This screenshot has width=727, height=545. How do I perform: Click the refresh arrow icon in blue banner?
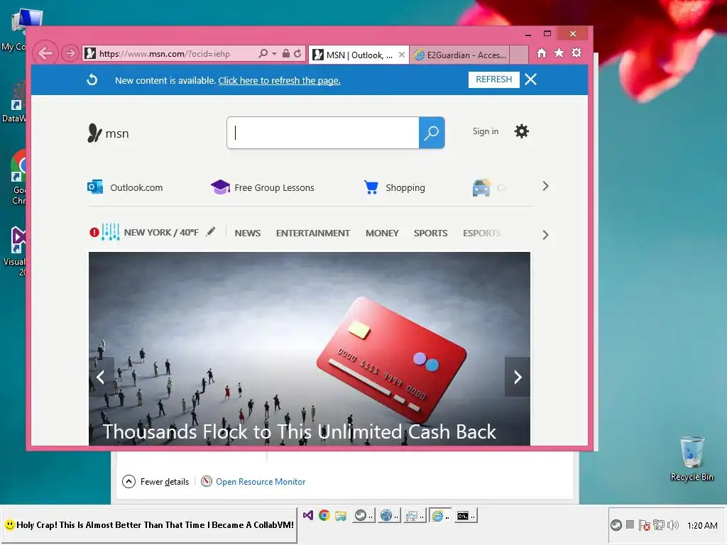coord(92,79)
